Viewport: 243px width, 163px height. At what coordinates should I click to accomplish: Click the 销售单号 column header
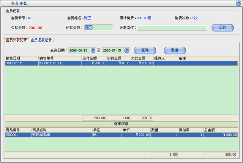pos(60,58)
